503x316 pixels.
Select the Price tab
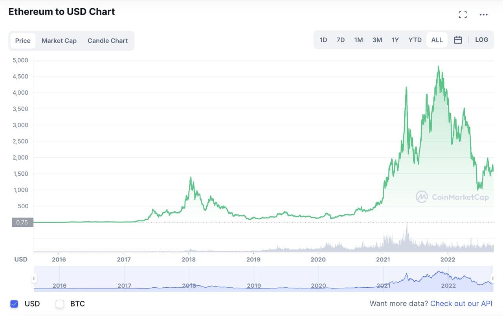coord(23,41)
